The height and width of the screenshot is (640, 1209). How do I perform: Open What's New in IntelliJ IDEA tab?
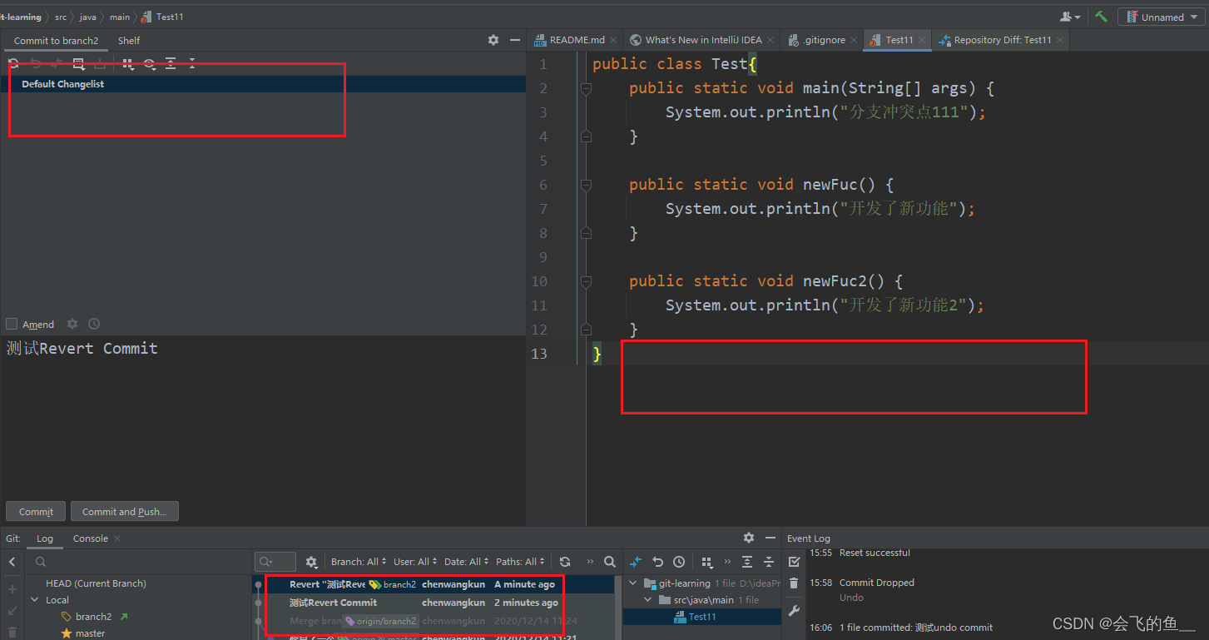click(701, 40)
